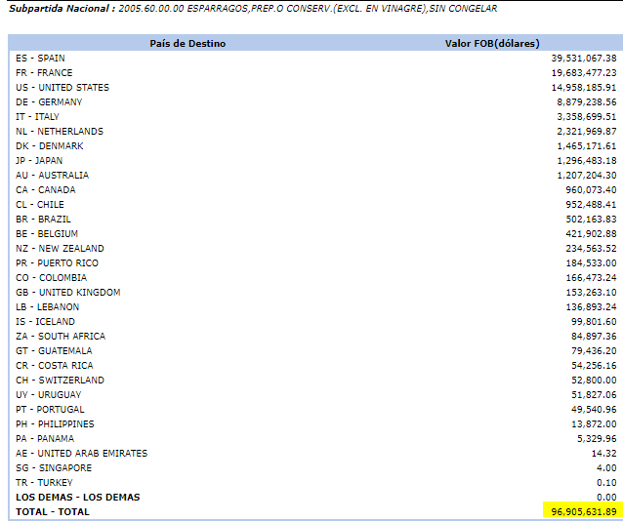Screen dimensions: 623x522
Task: Click Switzerland's value 52,800.00
Action: [x=594, y=381]
